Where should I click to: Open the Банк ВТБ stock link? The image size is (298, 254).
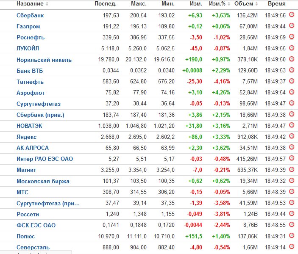coord(30,71)
